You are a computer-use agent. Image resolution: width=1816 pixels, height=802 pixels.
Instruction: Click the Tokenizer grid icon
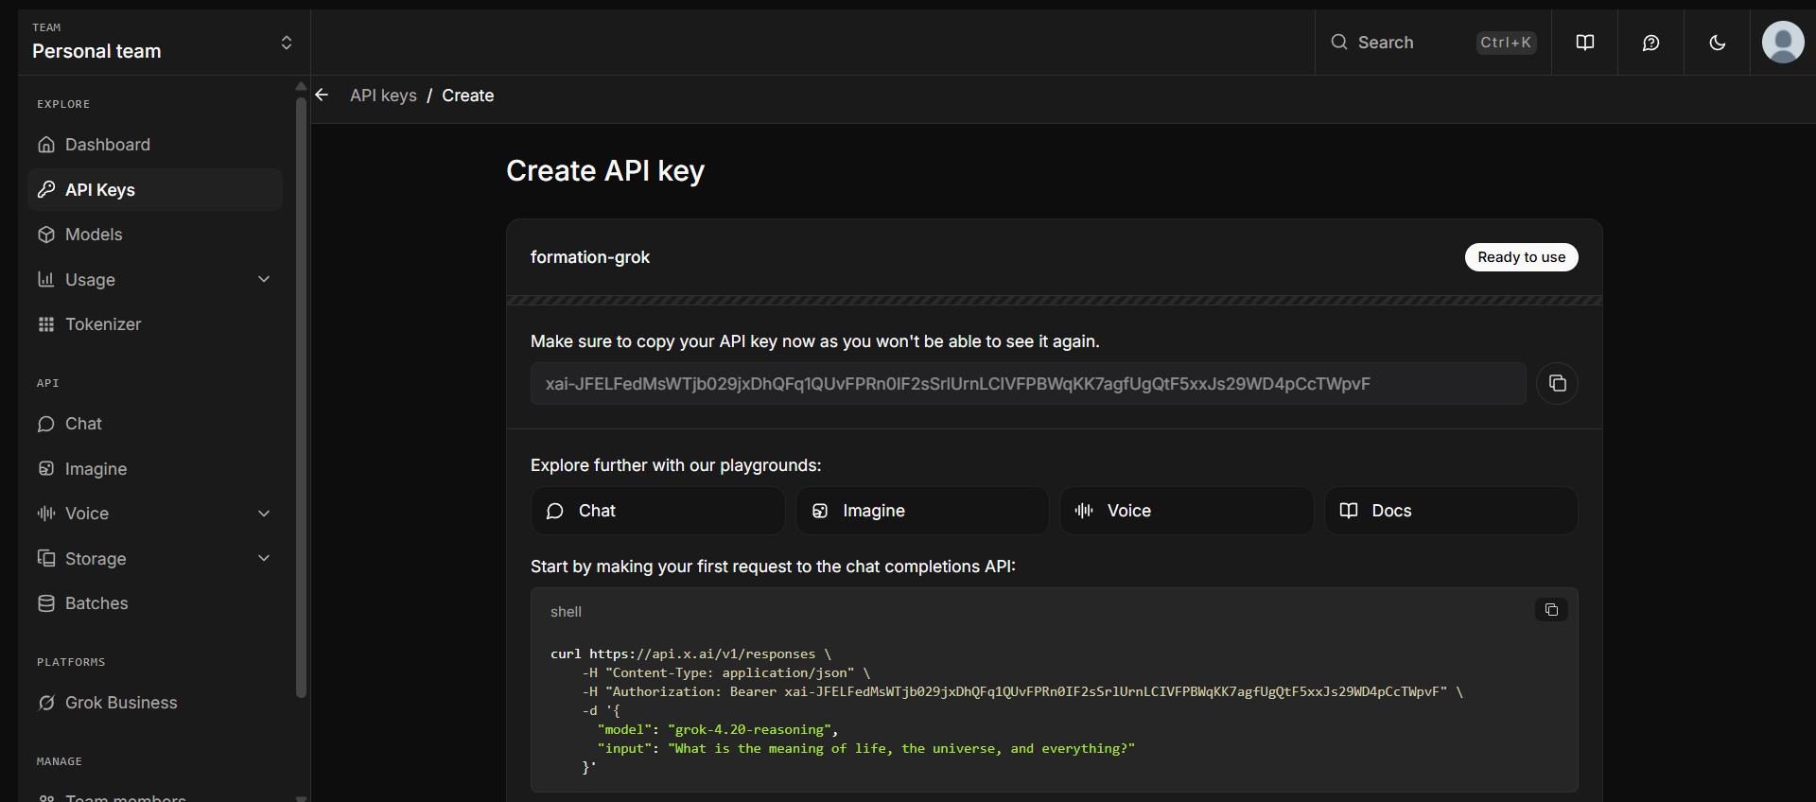pos(46,324)
